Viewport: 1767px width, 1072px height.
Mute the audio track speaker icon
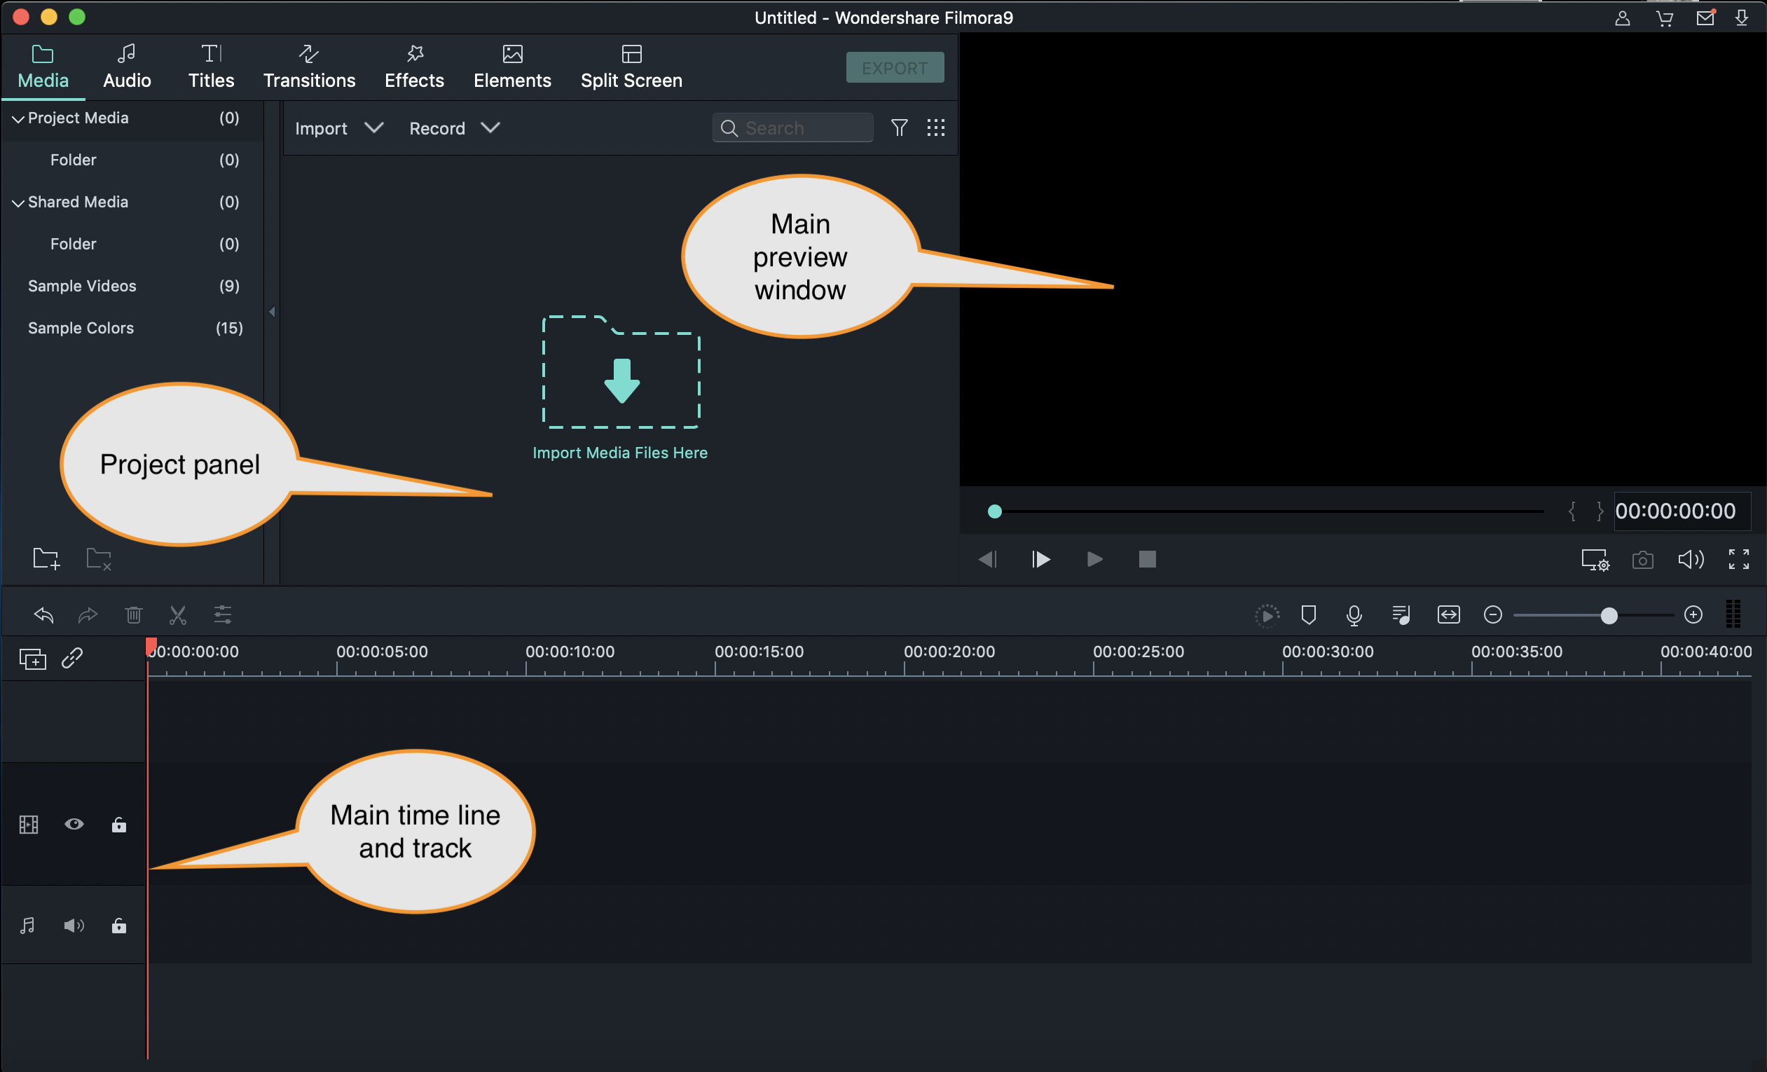click(x=72, y=924)
